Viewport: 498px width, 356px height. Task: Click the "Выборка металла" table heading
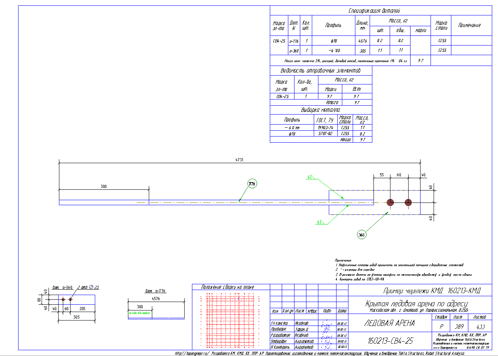(321, 110)
